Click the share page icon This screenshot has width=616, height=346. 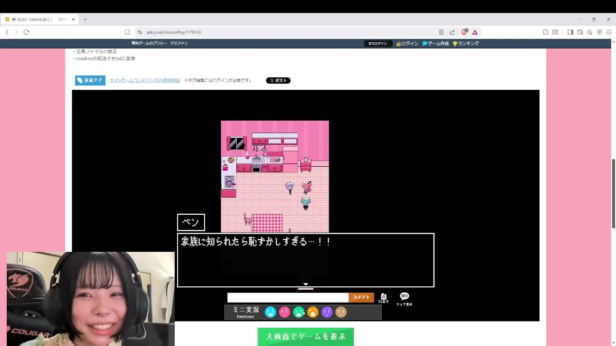click(x=452, y=32)
